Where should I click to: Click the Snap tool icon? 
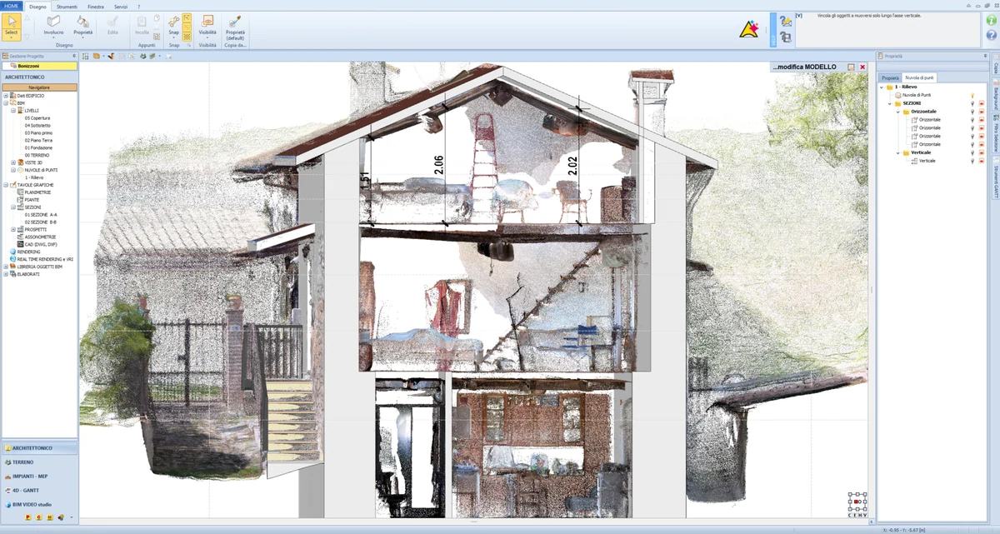click(173, 22)
